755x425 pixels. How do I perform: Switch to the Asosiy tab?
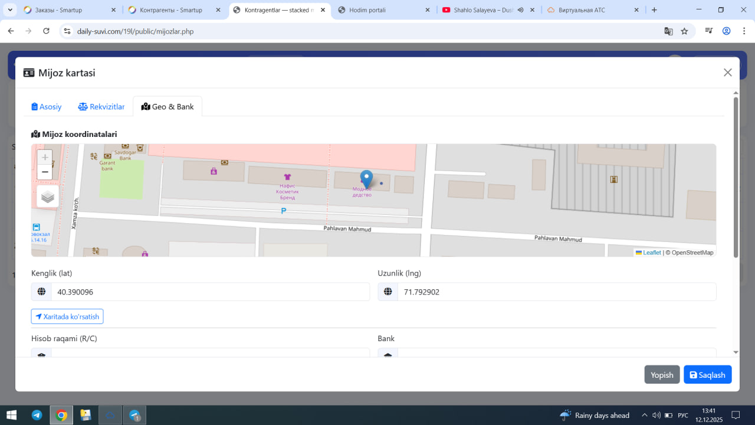tap(47, 107)
